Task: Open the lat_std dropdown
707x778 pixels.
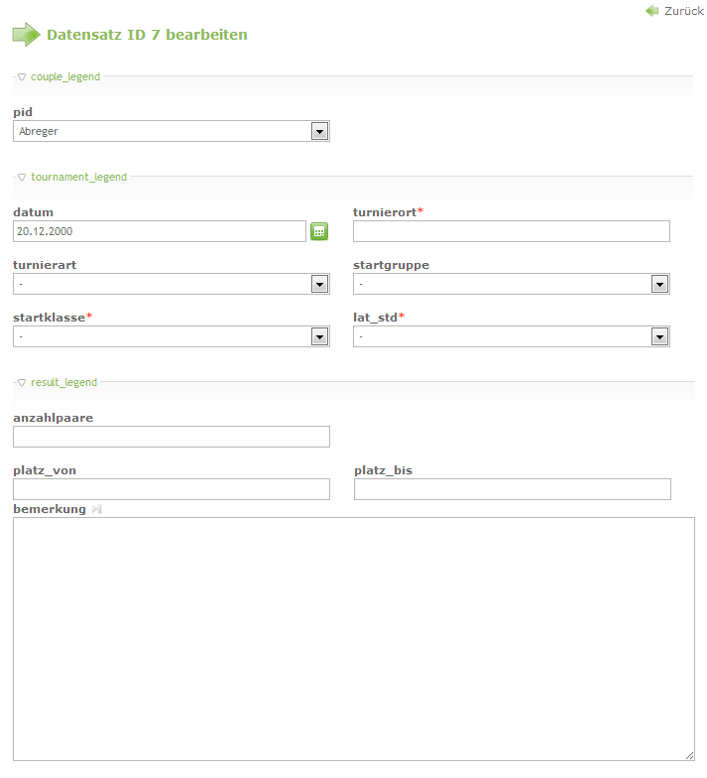Action: [x=511, y=336]
